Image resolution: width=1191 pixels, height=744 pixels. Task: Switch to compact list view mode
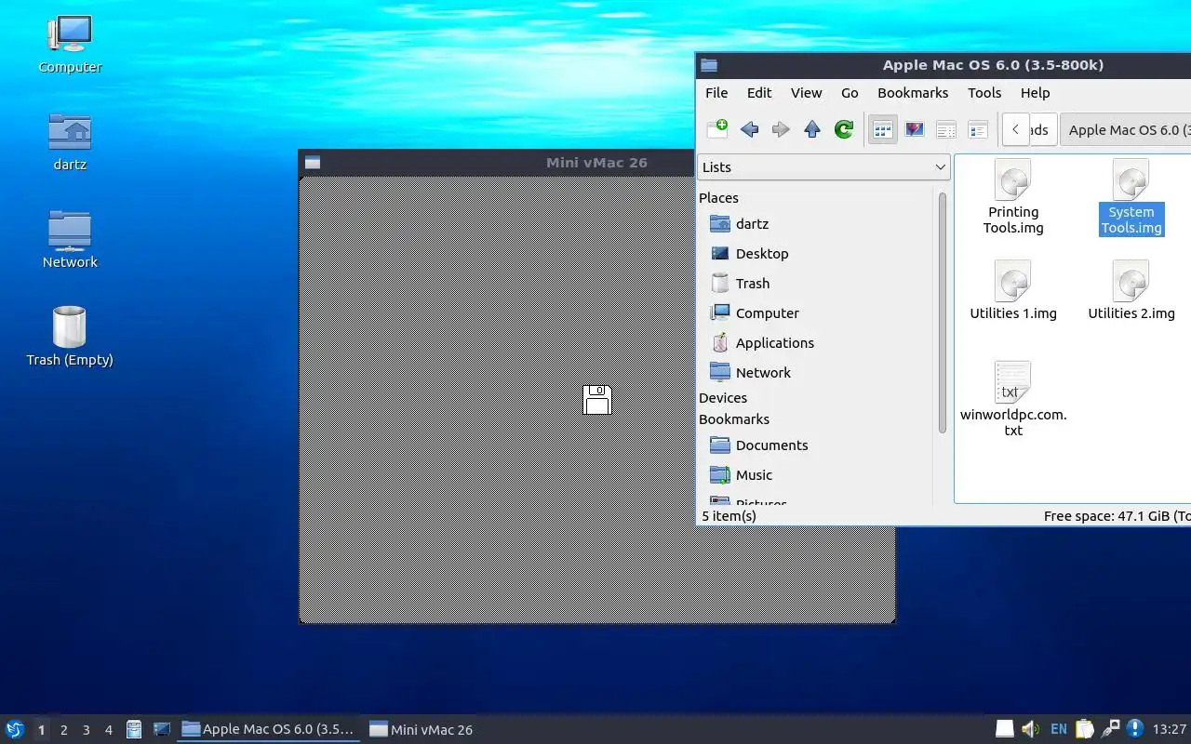tap(946, 130)
